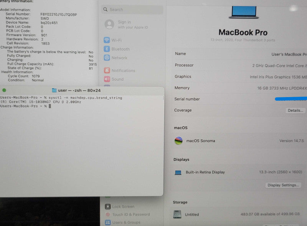Click Untitled storage volume name

point(192,214)
